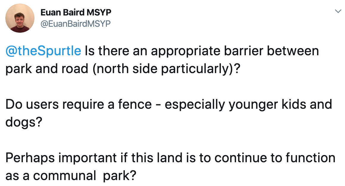The width and height of the screenshot is (345, 186).
Task: Select the 'Do users require a fence' line
Action: click(x=169, y=104)
